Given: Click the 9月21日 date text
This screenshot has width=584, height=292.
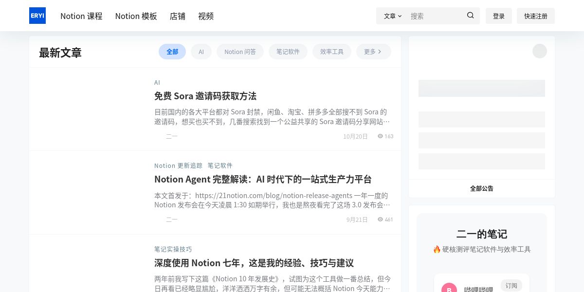Looking at the screenshot, I should click(357, 219).
